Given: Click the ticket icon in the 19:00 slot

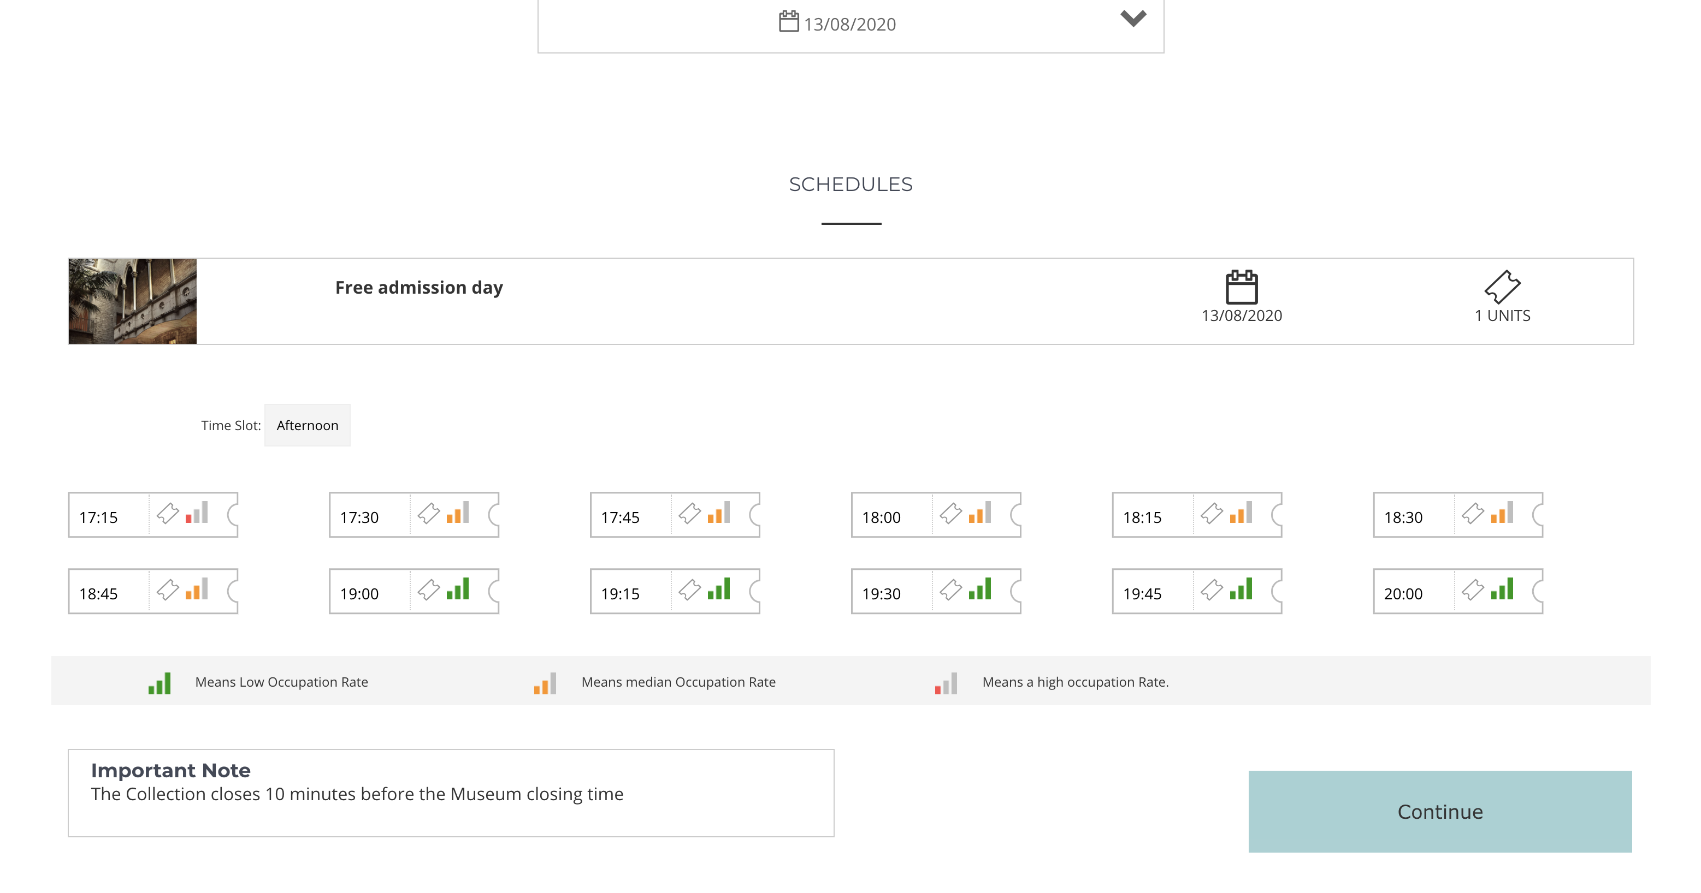Looking at the screenshot, I should click(x=429, y=590).
